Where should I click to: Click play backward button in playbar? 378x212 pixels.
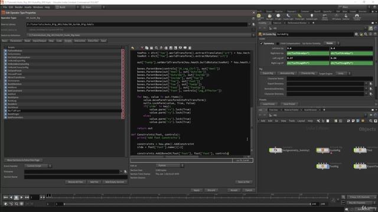[11, 197]
